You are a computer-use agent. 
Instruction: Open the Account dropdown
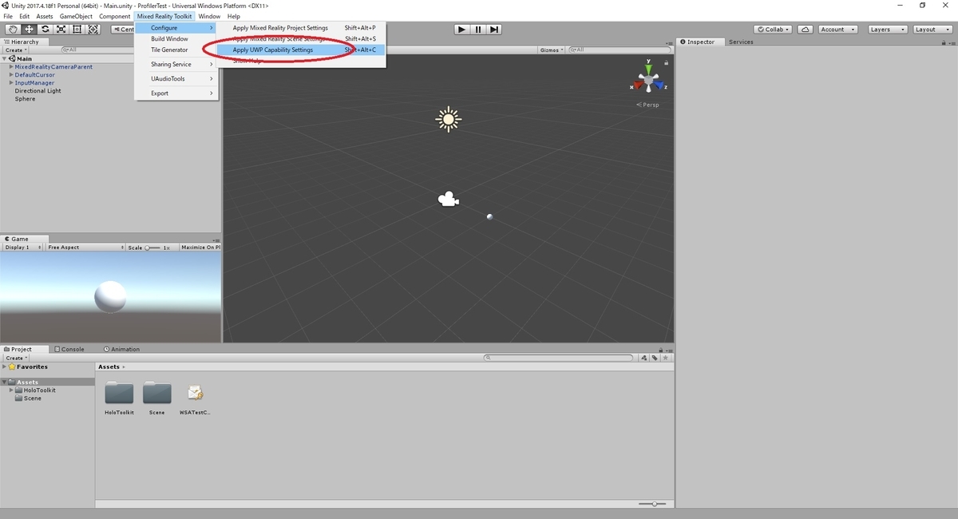pyautogui.click(x=837, y=30)
